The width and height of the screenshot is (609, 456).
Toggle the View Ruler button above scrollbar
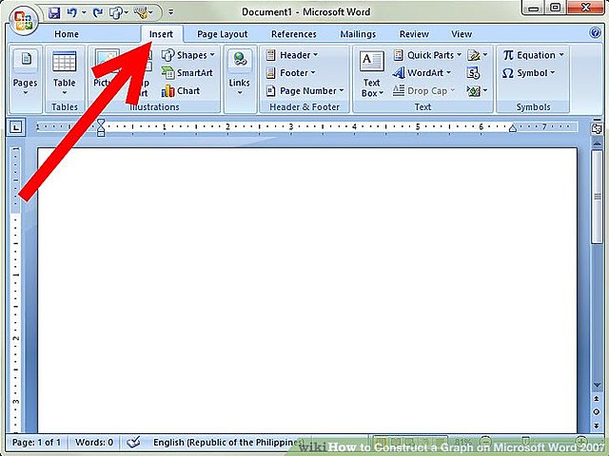(x=597, y=127)
